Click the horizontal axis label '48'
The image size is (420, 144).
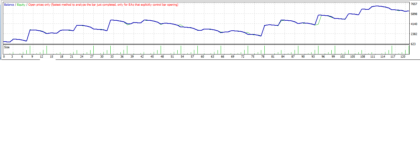162,57
